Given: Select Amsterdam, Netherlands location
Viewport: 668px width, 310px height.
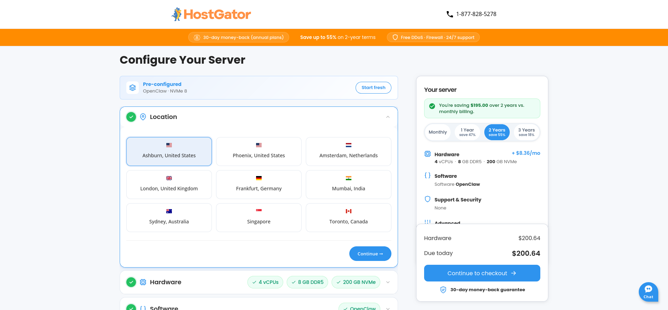Looking at the screenshot, I should point(349,151).
